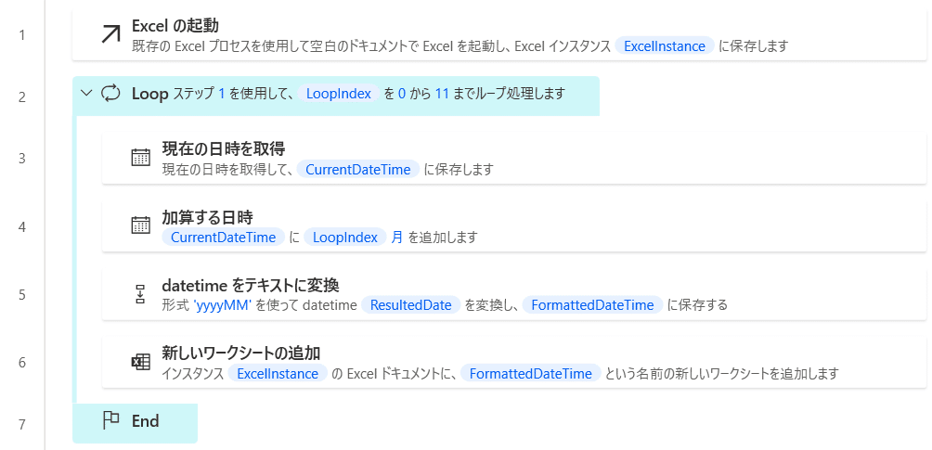The width and height of the screenshot is (932, 450).
Task: Click the 月 unit link in step 4
Action: (397, 238)
